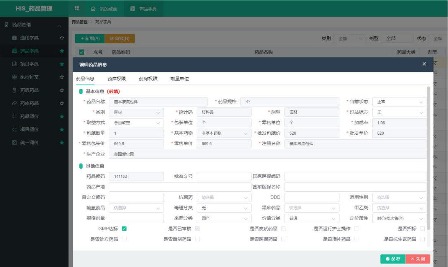The height and width of the screenshot is (267, 448).
Task: Unfavorite 药品调价 via its star icon
Action: [62, 116]
